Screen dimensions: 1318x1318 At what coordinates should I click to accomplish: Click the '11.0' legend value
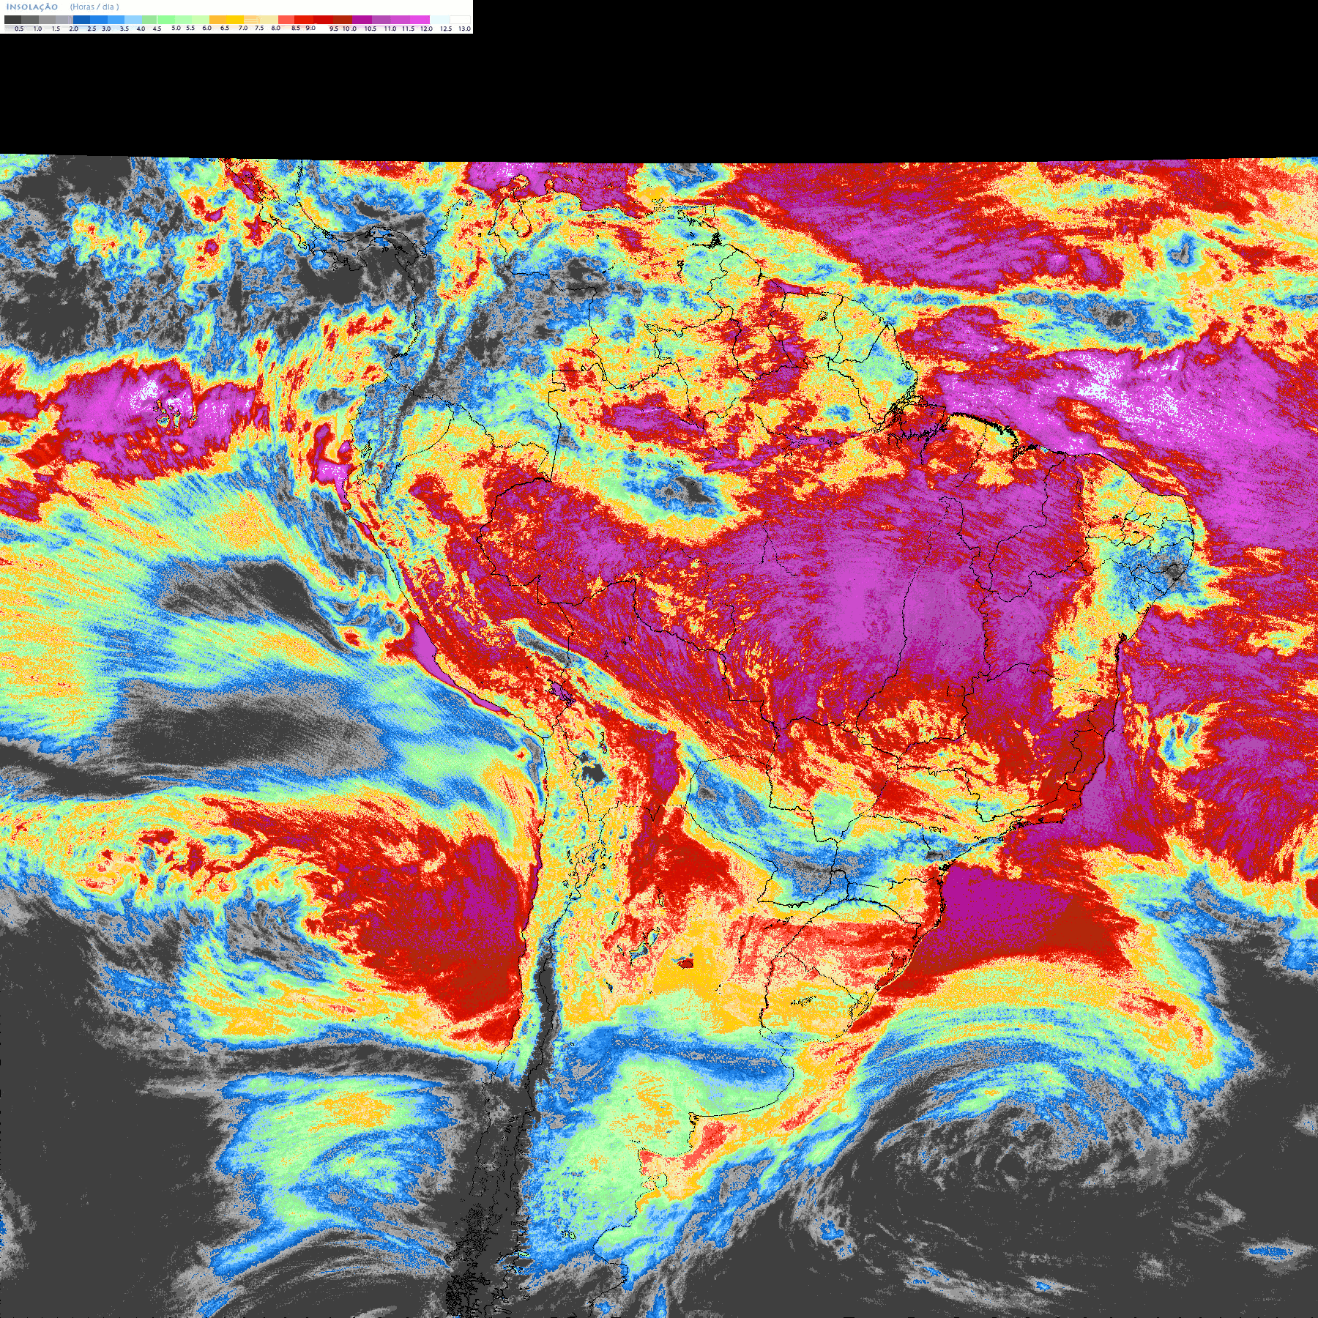pyautogui.click(x=390, y=29)
